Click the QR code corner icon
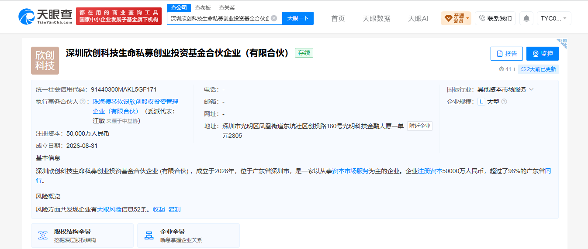588x249 pixels. point(562,43)
